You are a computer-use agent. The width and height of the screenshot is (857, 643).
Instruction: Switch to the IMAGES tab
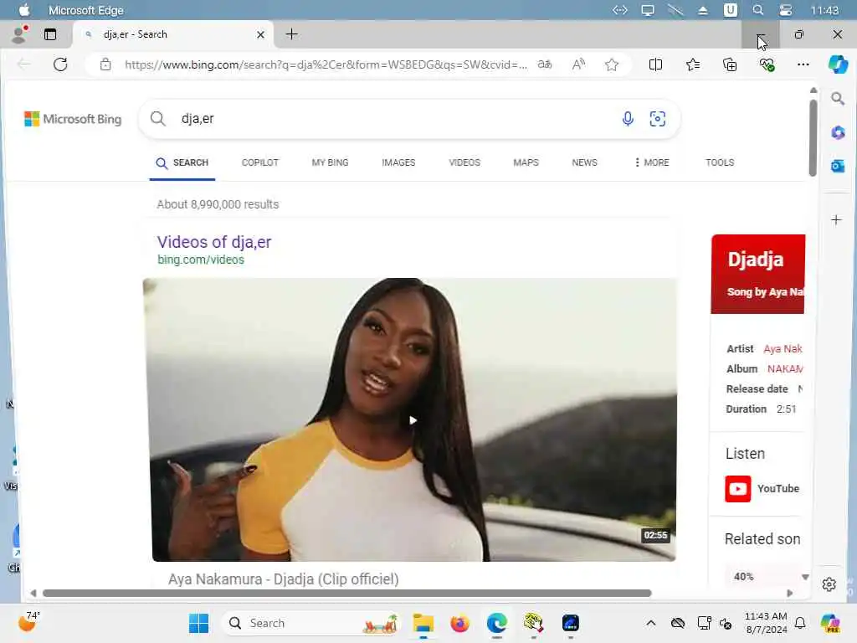tap(398, 162)
